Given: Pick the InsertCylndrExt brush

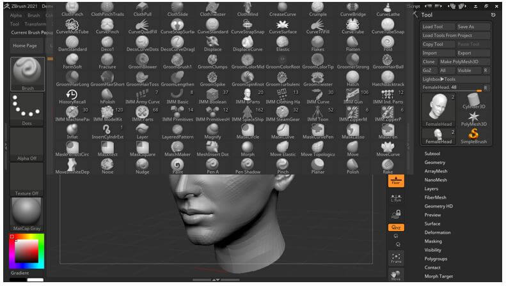Looking at the screenshot, I should pyautogui.click(x=107, y=131).
